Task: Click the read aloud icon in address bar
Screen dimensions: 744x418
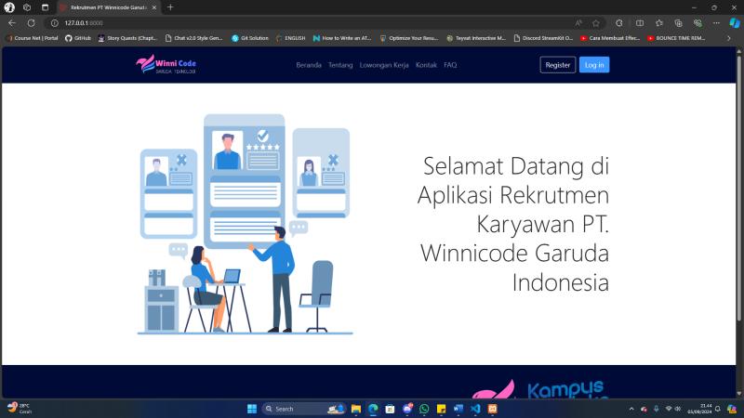Action: click(578, 22)
